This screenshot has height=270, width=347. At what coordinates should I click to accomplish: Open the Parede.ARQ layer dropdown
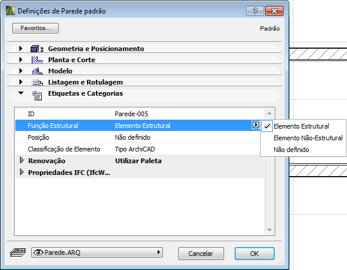(x=97, y=252)
